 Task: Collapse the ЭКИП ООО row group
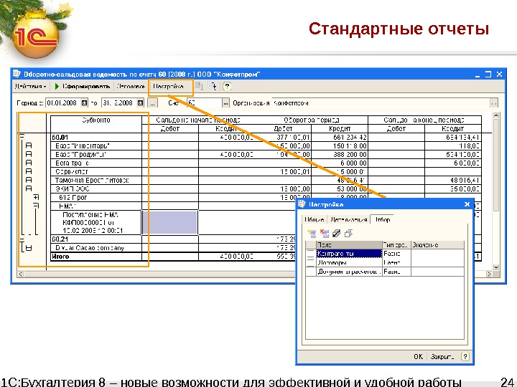(x=29, y=188)
